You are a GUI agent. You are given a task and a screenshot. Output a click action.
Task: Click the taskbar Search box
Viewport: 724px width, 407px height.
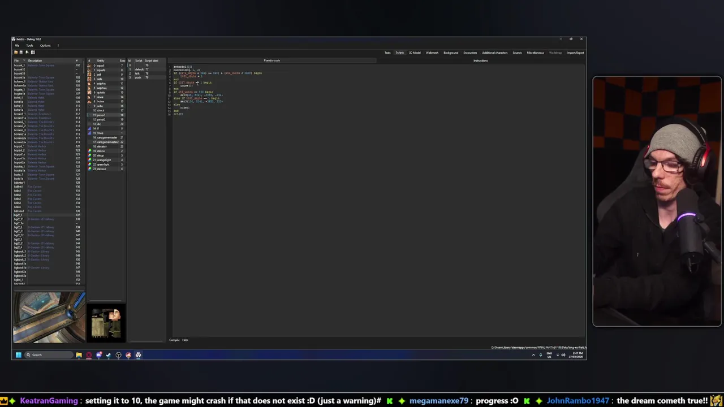click(50, 355)
